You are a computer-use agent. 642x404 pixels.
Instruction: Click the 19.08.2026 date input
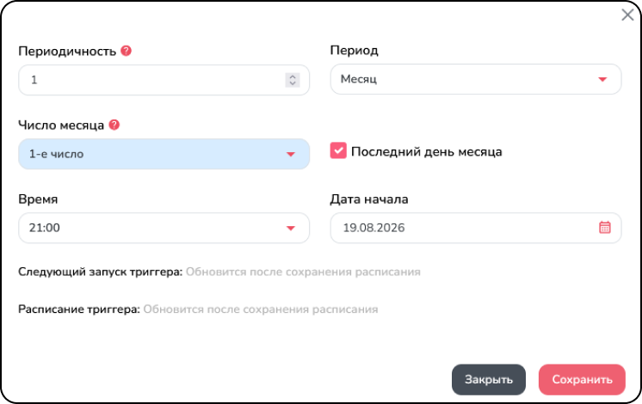pyautogui.click(x=476, y=228)
